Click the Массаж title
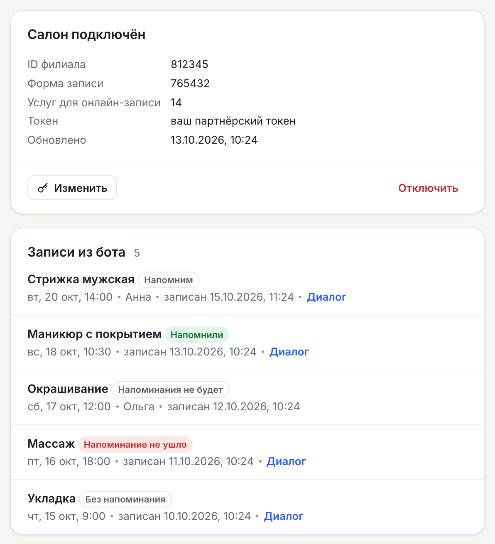 click(x=51, y=444)
